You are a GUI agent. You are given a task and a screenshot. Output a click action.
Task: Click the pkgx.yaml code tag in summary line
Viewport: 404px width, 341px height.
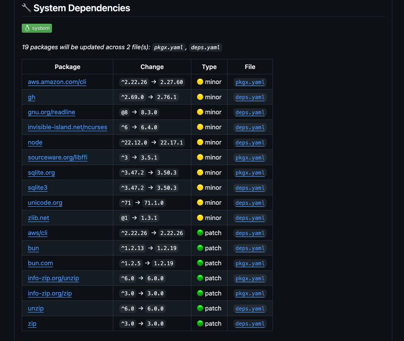coord(168,47)
